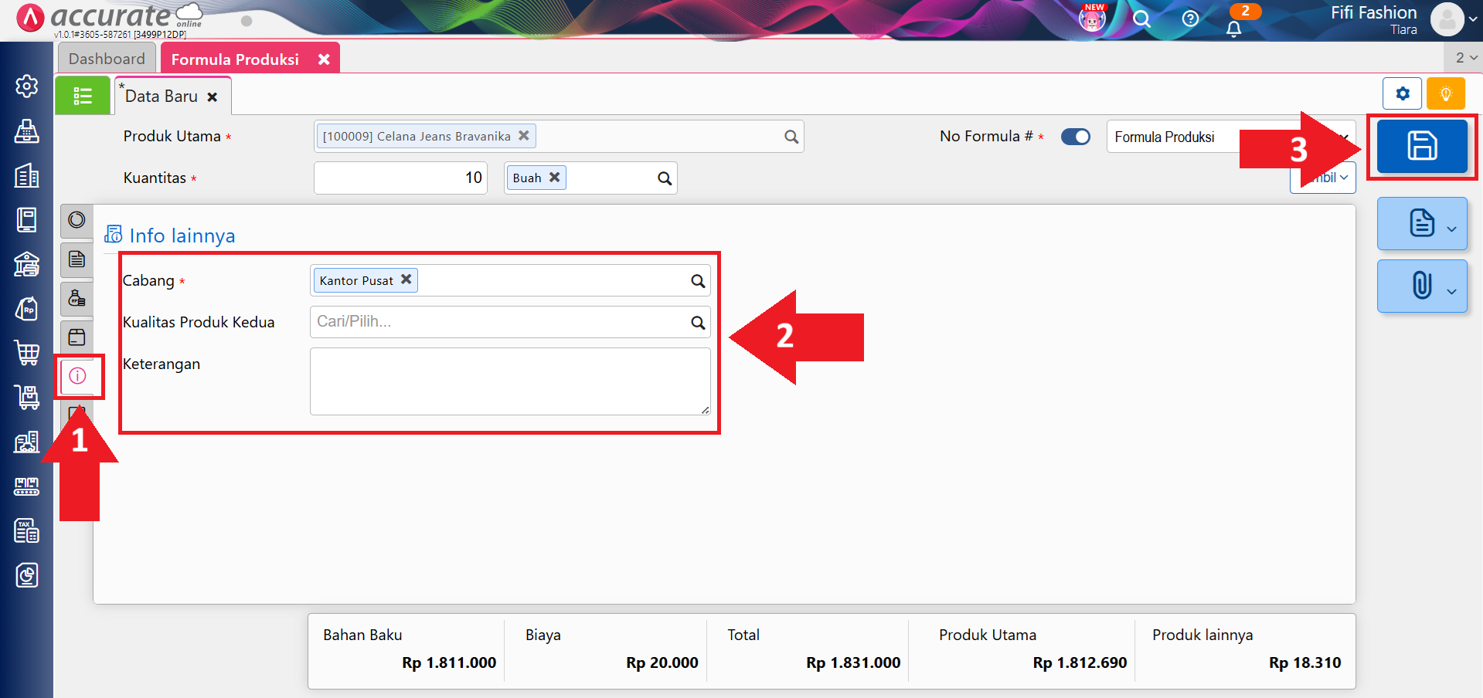Open the Info lainnya side tab icon
This screenshot has width=1483, height=698.
77,376
